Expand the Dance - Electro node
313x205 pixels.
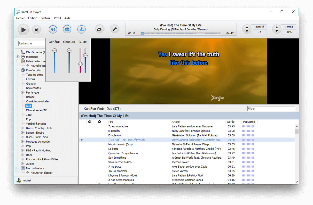[x=22, y=133]
